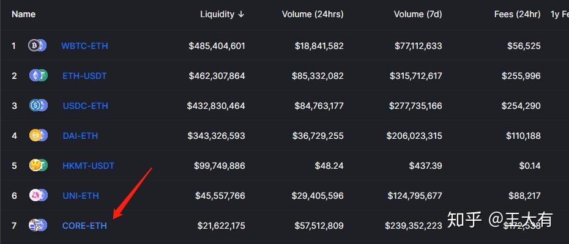This screenshot has width=569, height=244.
Task: Click the WBTC-ETH pair token icon
Action: point(38,46)
